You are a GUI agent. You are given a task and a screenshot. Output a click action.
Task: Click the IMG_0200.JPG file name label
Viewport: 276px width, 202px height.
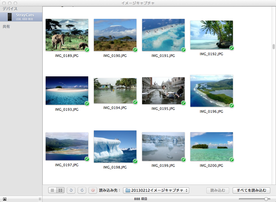[x=211, y=165]
